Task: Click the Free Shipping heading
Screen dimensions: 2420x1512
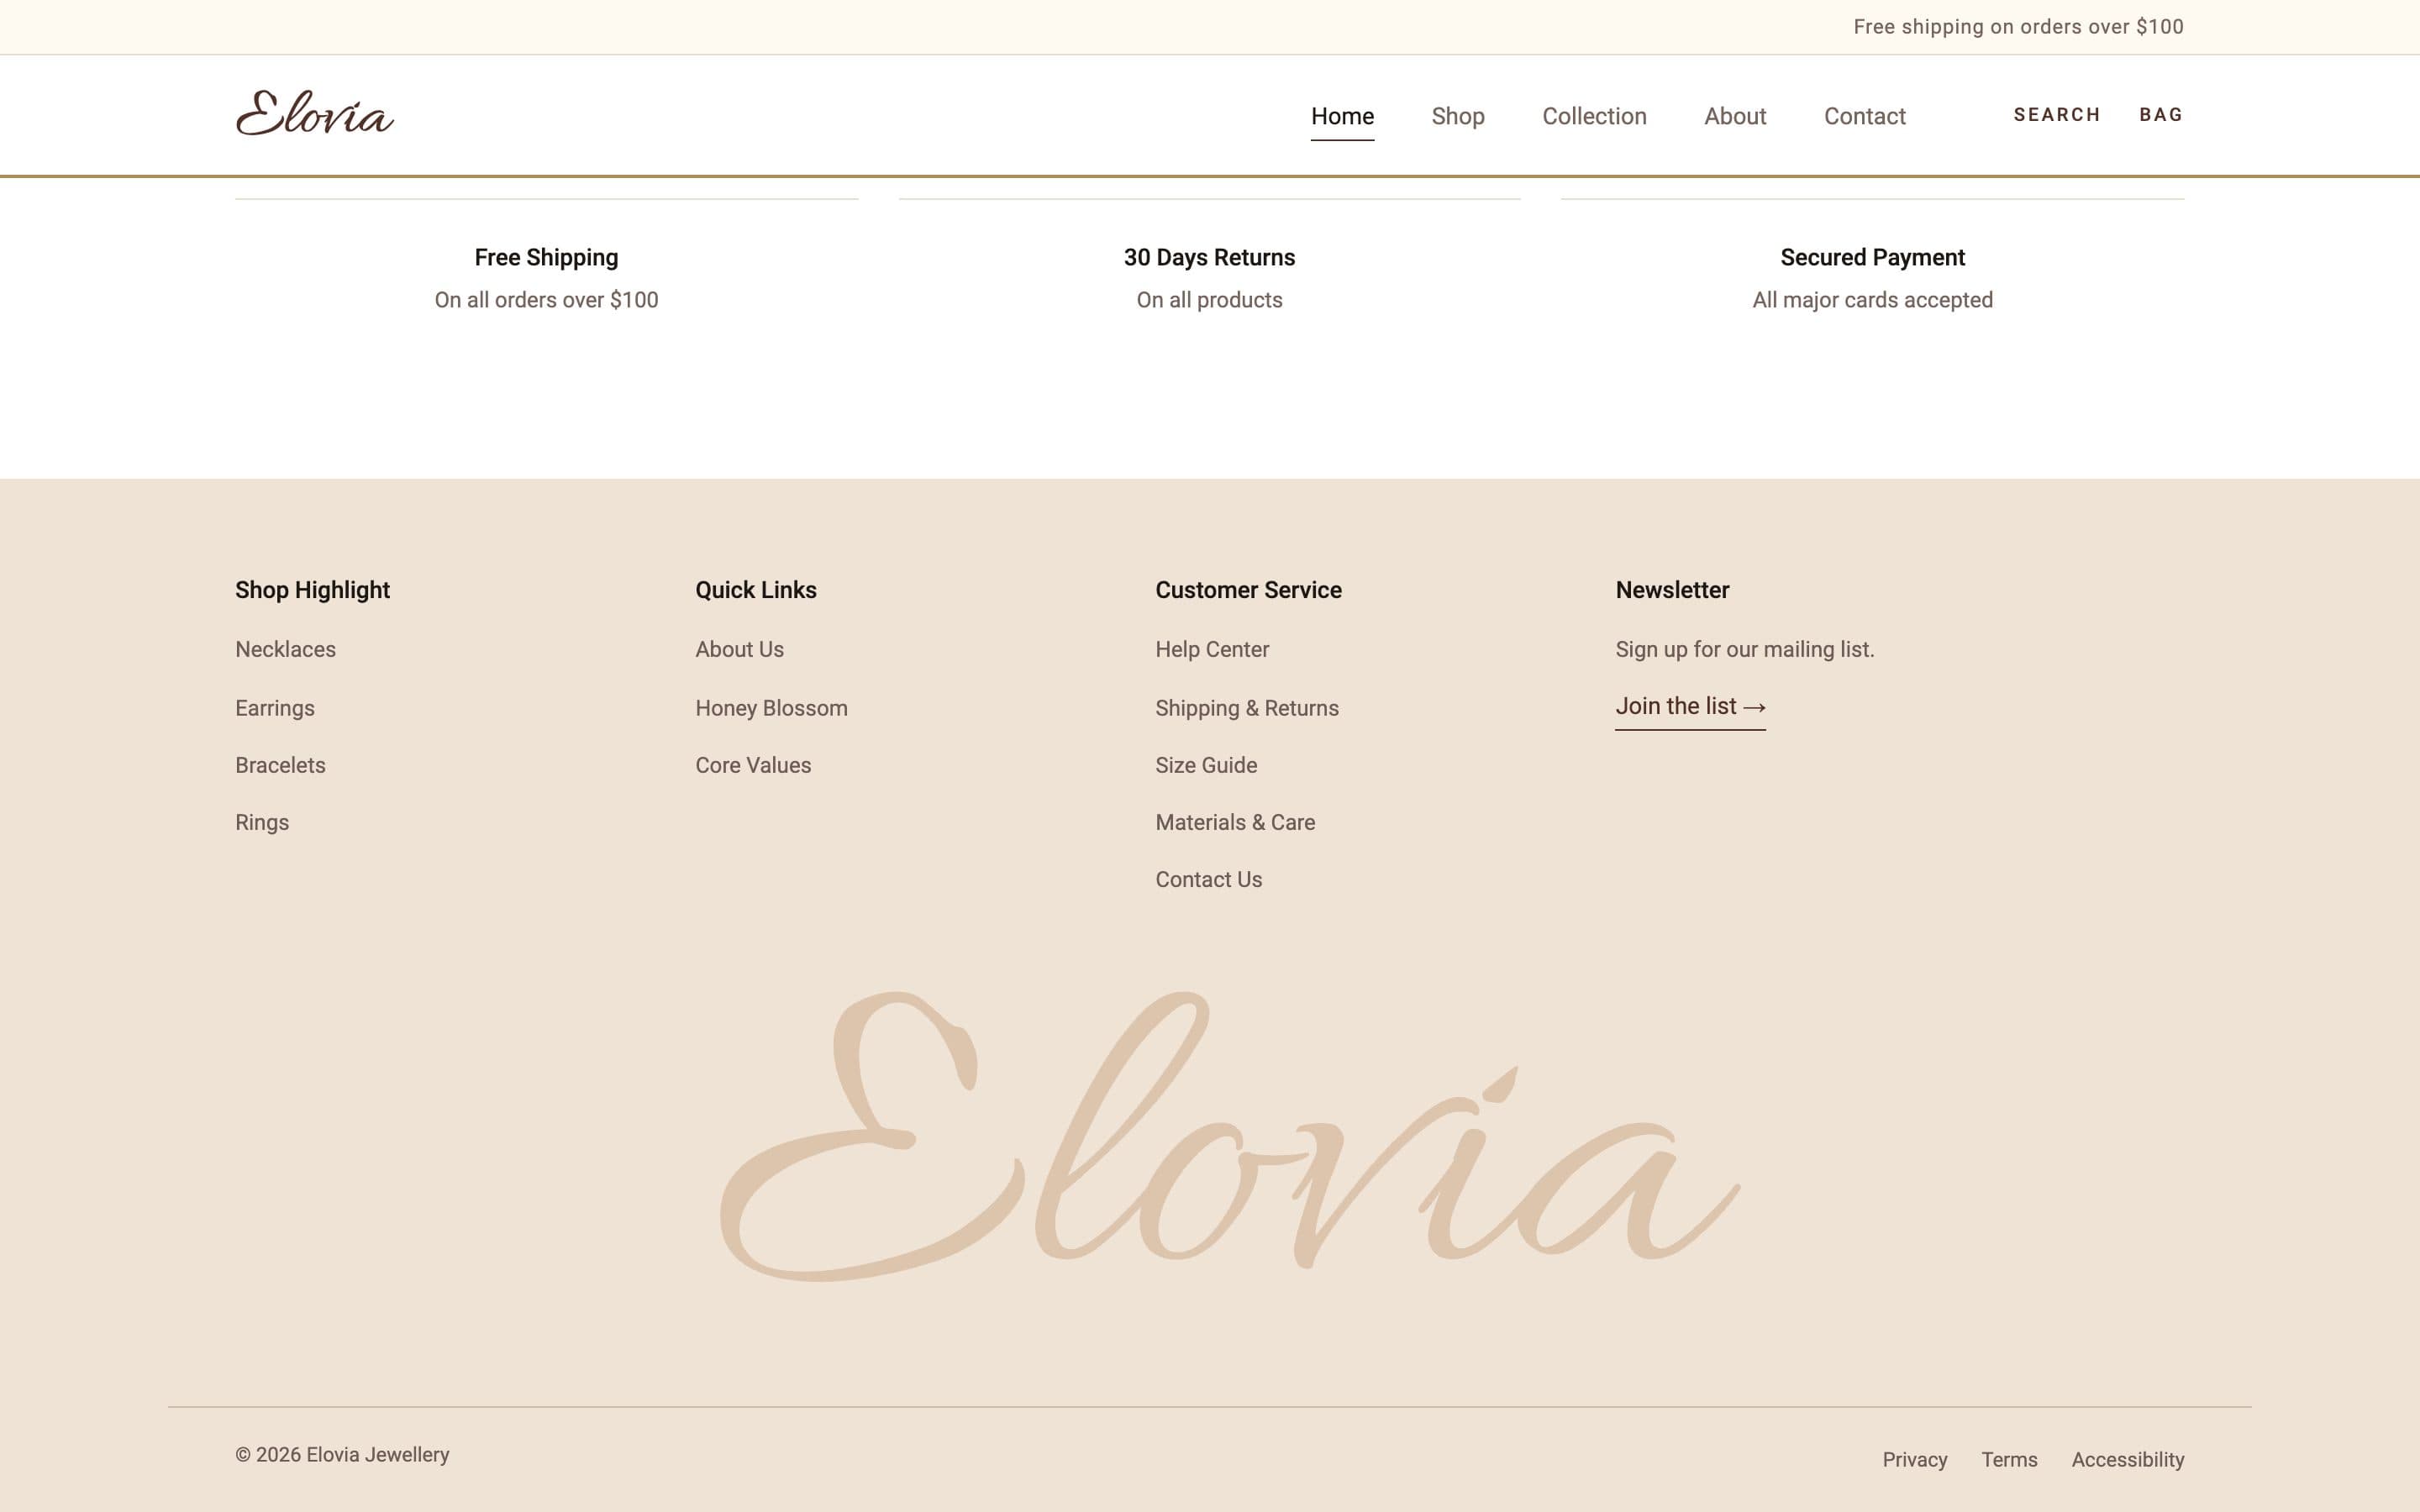Action: [x=546, y=257]
